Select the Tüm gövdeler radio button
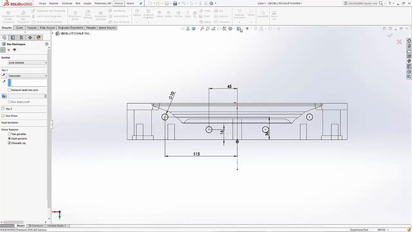This screenshot has height=232, width=412. coord(10,134)
